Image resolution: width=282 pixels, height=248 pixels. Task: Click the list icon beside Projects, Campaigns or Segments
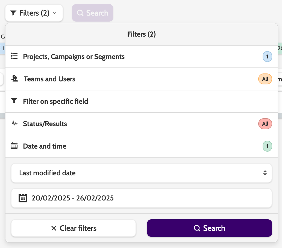coord(14,56)
